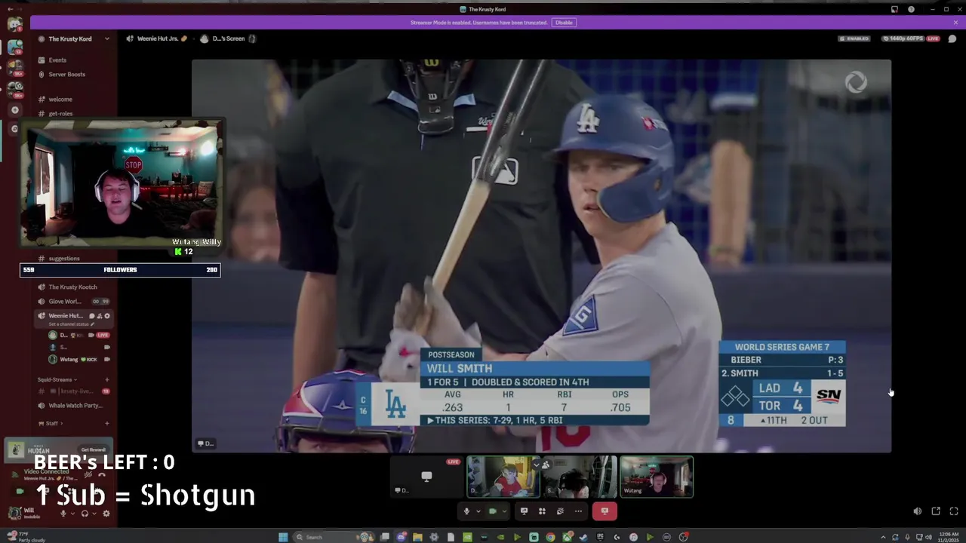Click the share screen icon in call bar

pos(524,511)
